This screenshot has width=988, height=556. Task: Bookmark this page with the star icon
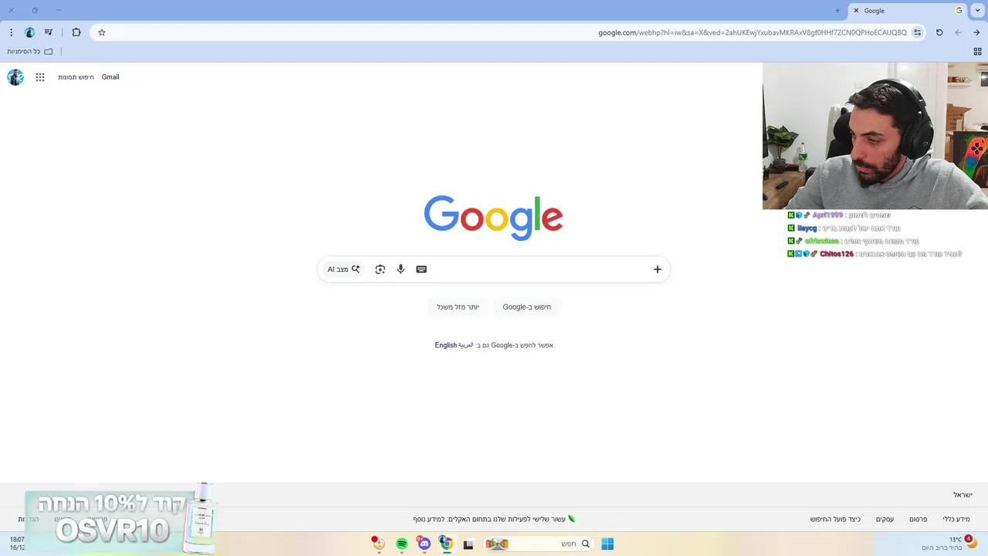coord(102,32)
